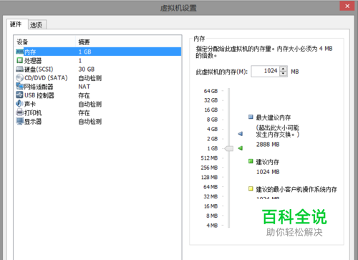
Task: Click the 30 GB hard disk summary
Action: 87,69
